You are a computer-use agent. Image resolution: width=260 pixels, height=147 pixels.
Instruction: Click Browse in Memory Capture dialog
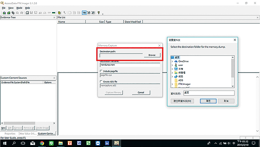[152, 55]
